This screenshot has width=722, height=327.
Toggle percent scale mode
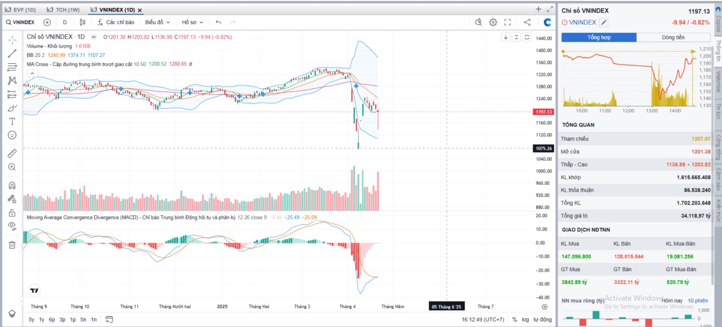click(514, 319)
